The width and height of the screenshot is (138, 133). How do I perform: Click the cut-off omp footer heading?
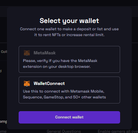click(3, 121)
